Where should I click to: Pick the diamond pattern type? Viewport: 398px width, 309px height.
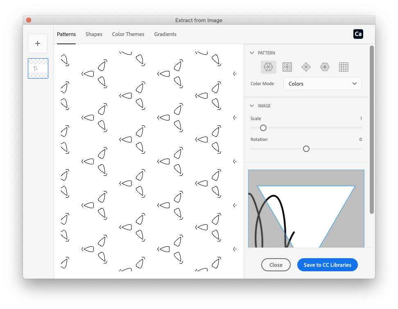tap(306, 67)
